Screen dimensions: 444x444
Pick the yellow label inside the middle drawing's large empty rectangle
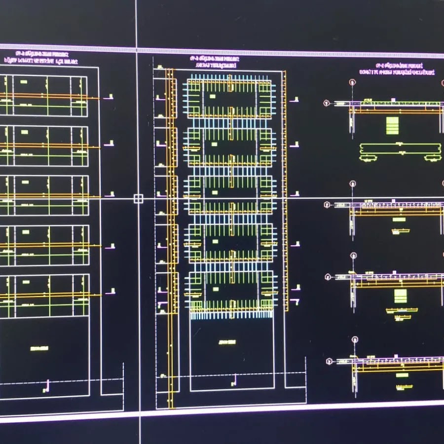227,342
